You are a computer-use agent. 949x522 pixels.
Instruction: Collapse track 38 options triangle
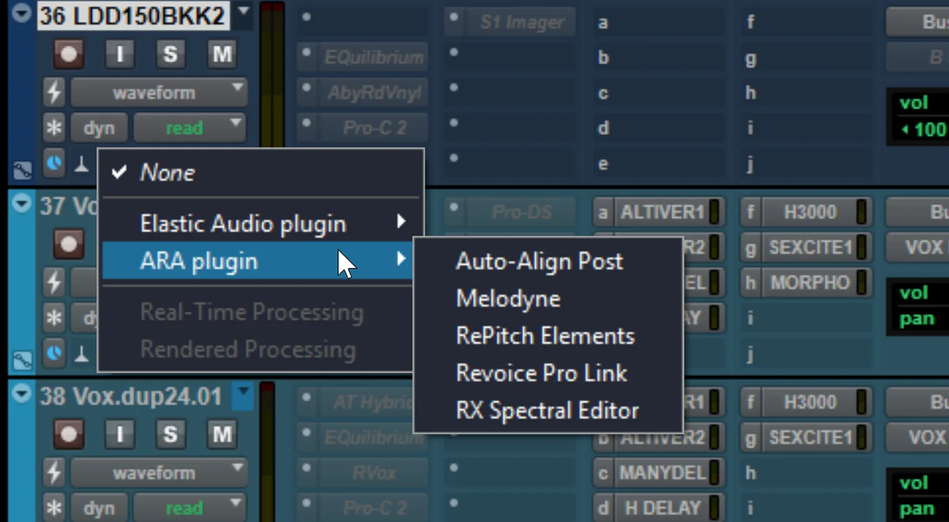tap(22, 394)
